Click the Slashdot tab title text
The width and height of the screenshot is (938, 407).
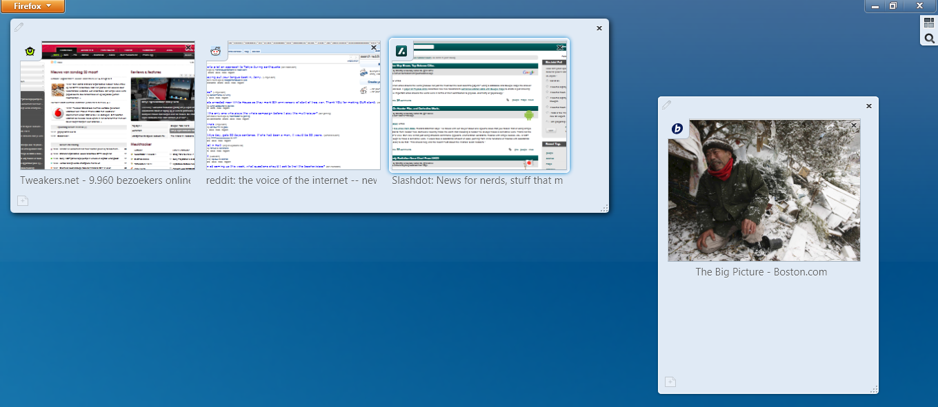click(x=477, y=180)
